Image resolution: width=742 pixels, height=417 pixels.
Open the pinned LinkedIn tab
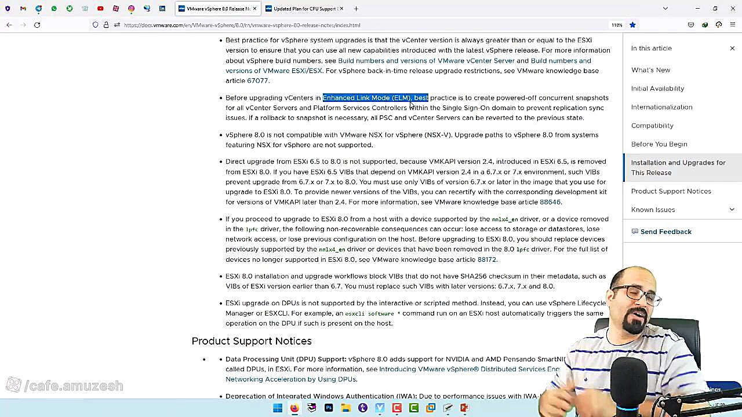162,9
